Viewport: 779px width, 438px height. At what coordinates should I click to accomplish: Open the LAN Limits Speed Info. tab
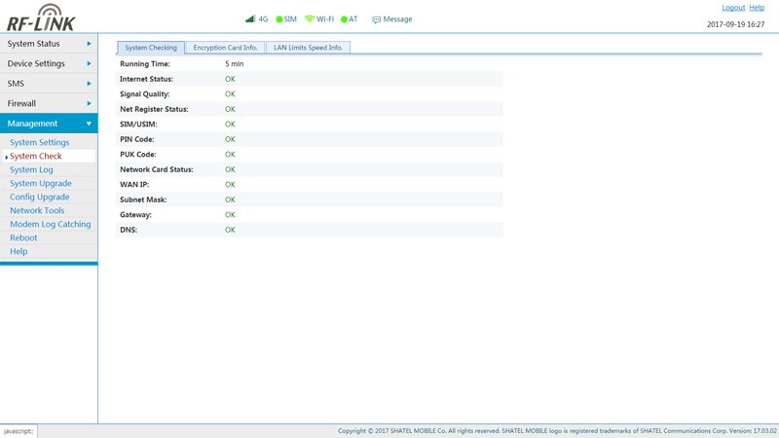[x=308, y=48]
